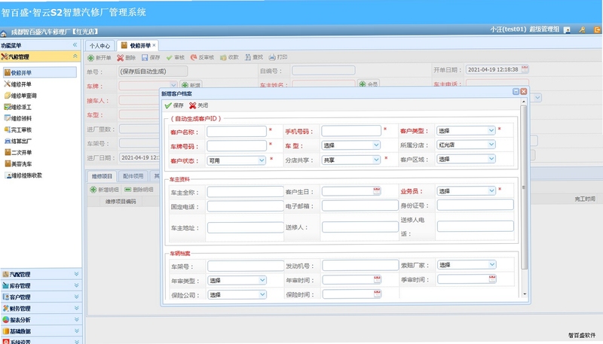Click the 会员 button beside owner name
Viewport: 603px width, 344px height.
(368, 84)
